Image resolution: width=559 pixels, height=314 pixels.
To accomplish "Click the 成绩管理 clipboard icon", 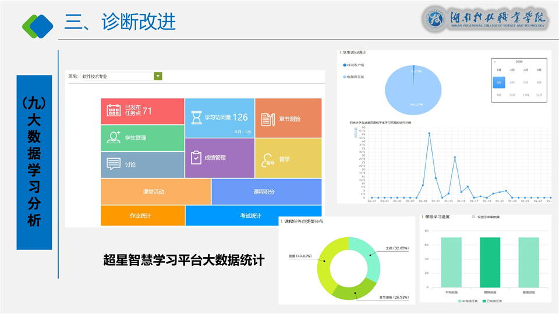I will click(196, 158).
